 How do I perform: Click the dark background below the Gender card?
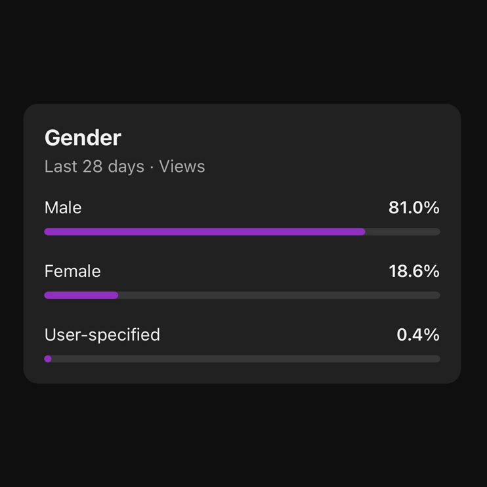pyautogui.click(x=243, y=435)
